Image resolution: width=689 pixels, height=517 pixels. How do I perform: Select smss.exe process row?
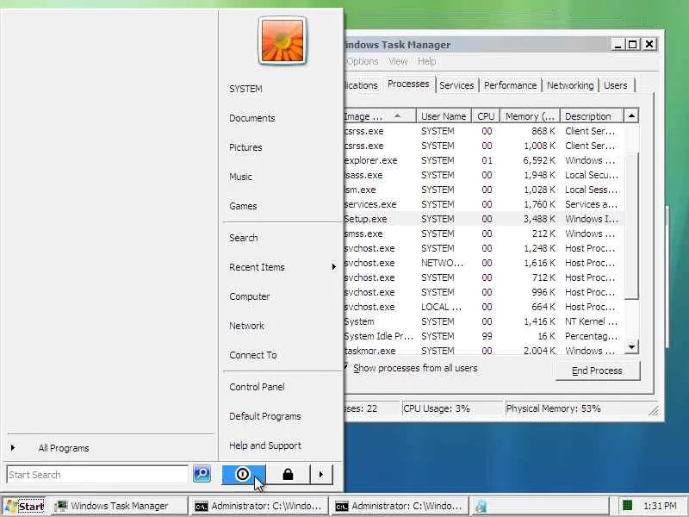[x=483, y=234]
